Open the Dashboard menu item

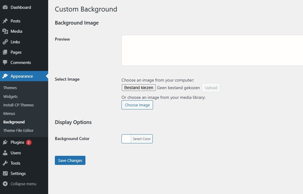(21, 7)
